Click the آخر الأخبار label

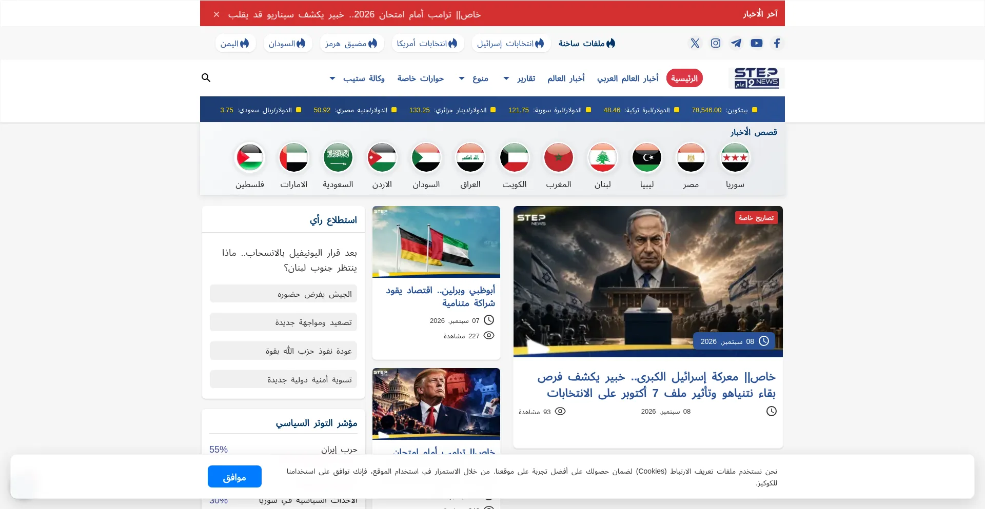760,14
